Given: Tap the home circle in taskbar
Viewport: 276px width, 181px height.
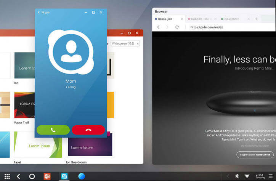Looking at the screenshot, I should pyautogui.click(x=32, y=176).
